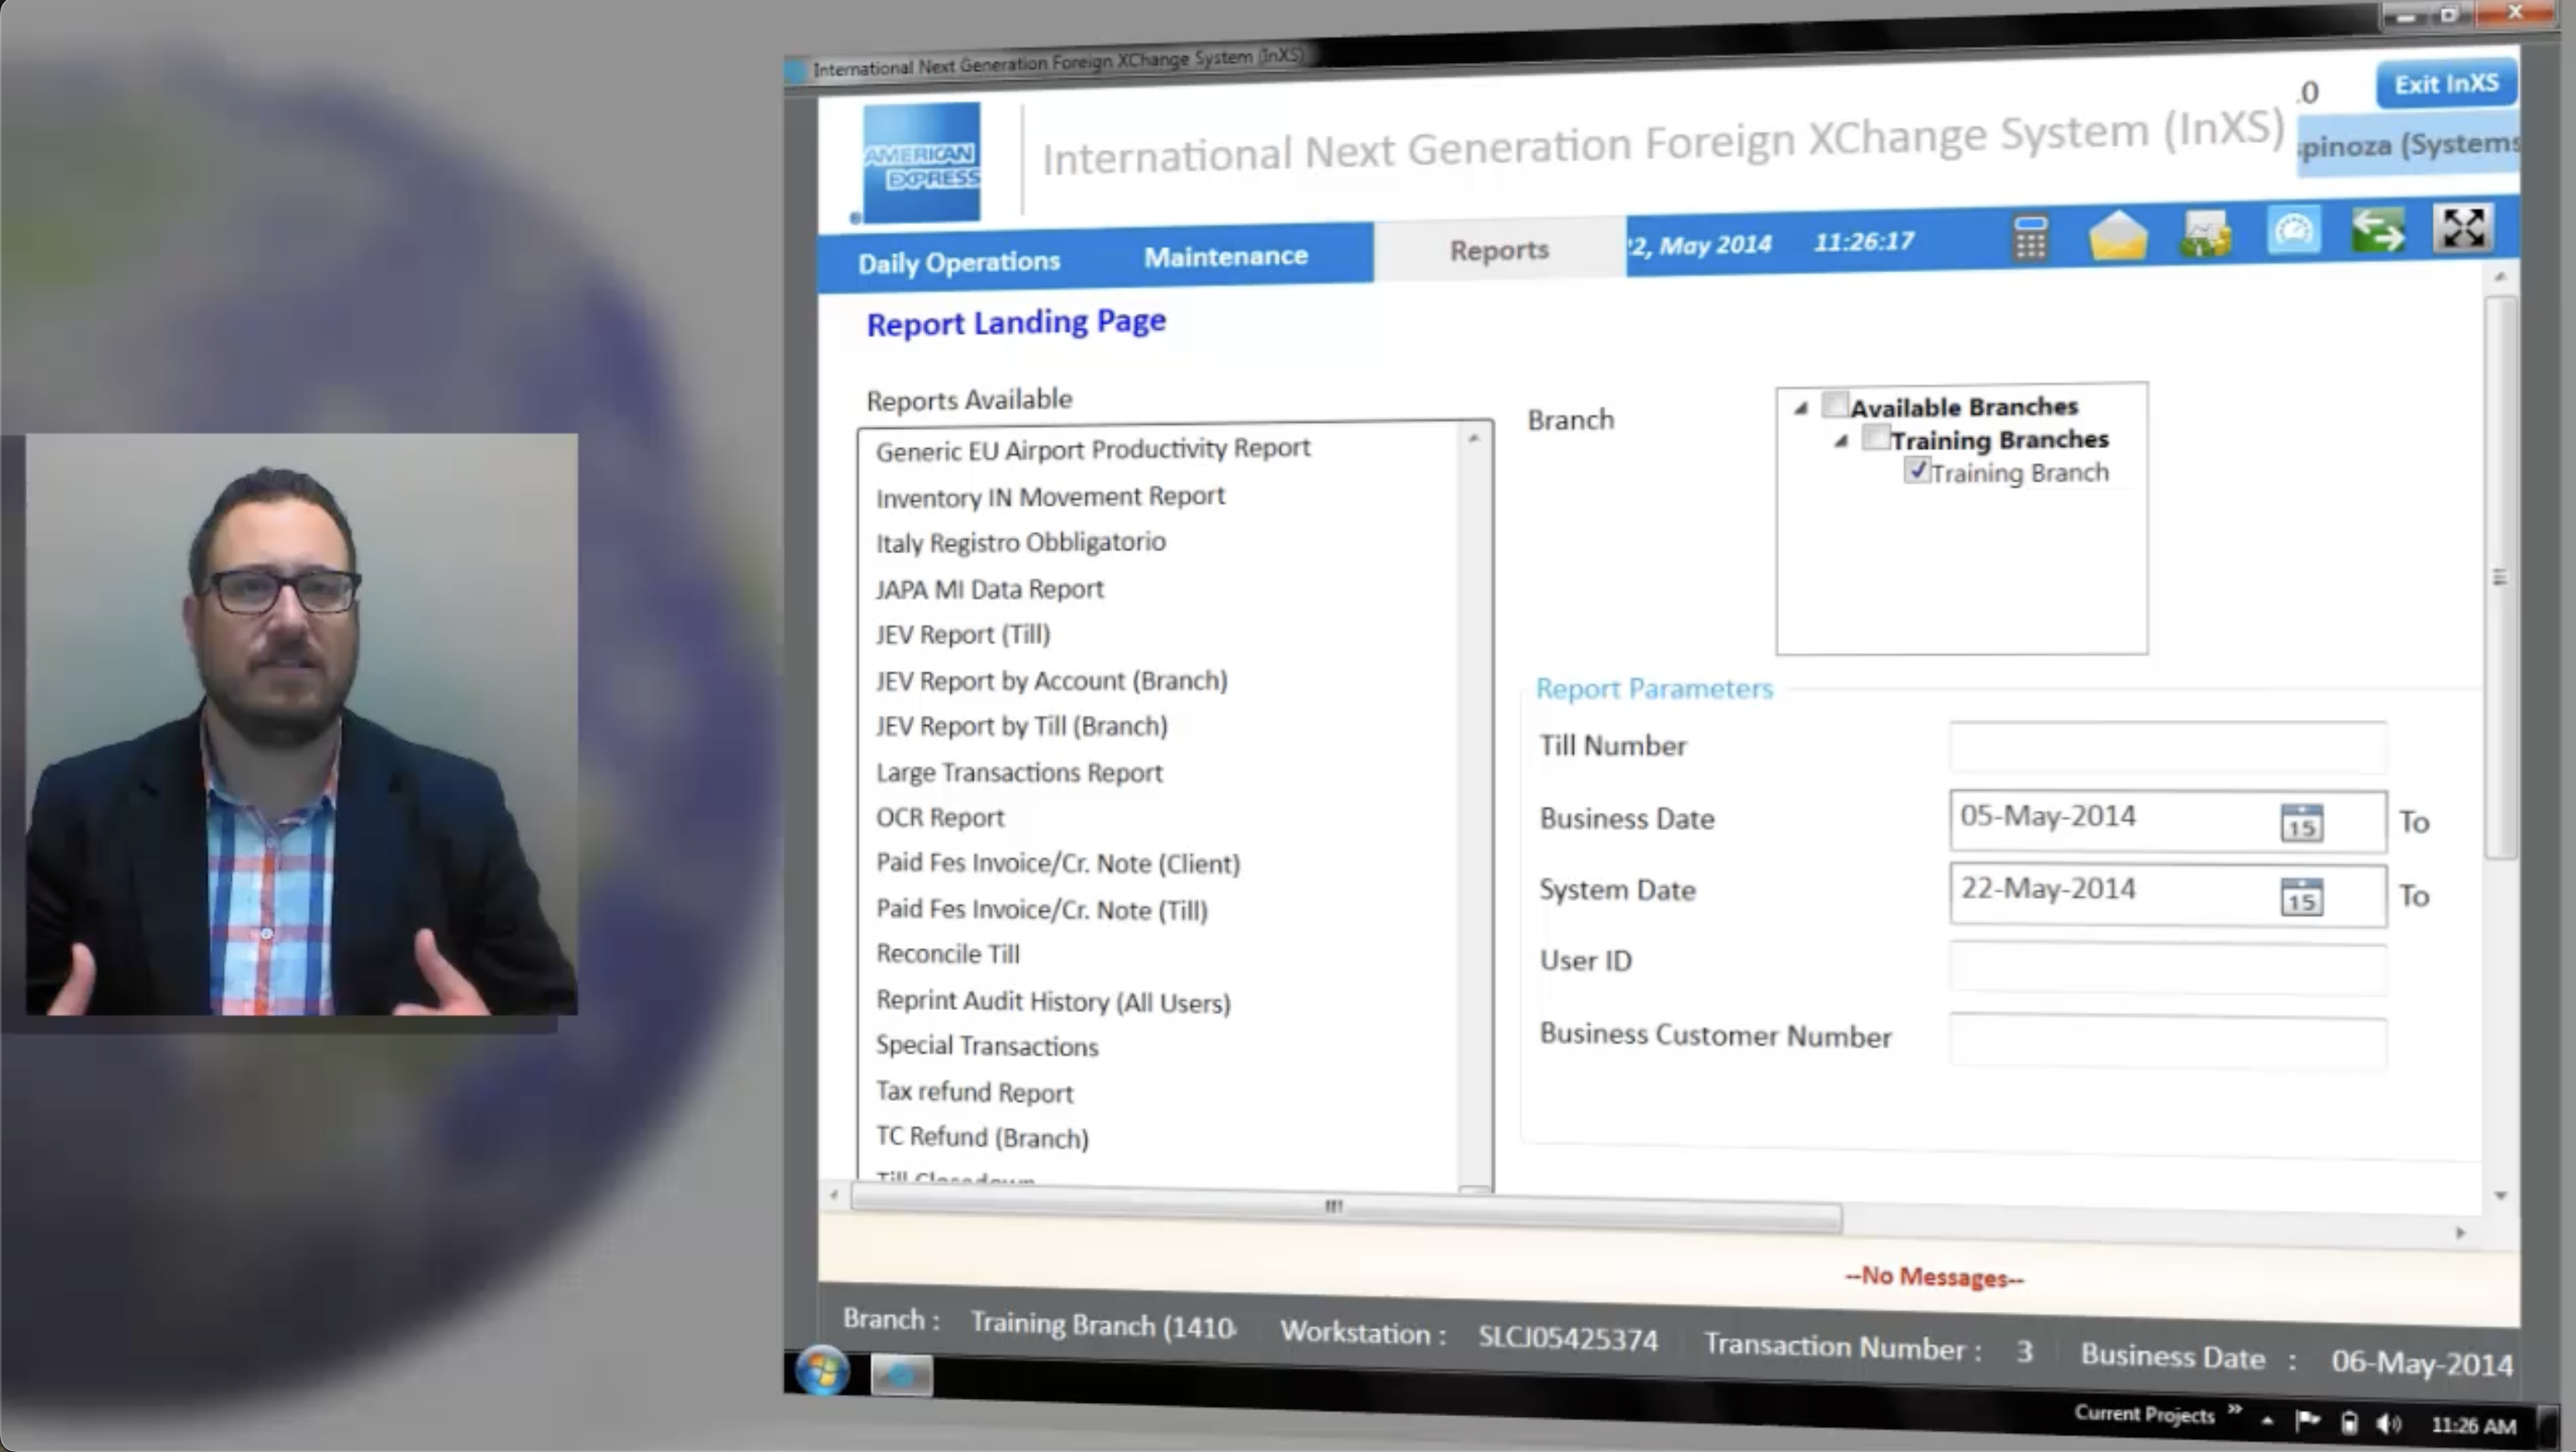This screenshot has width=2576, height=1452.
Task: Click the Windows Start orb
Action: [x=822, y=1370]
